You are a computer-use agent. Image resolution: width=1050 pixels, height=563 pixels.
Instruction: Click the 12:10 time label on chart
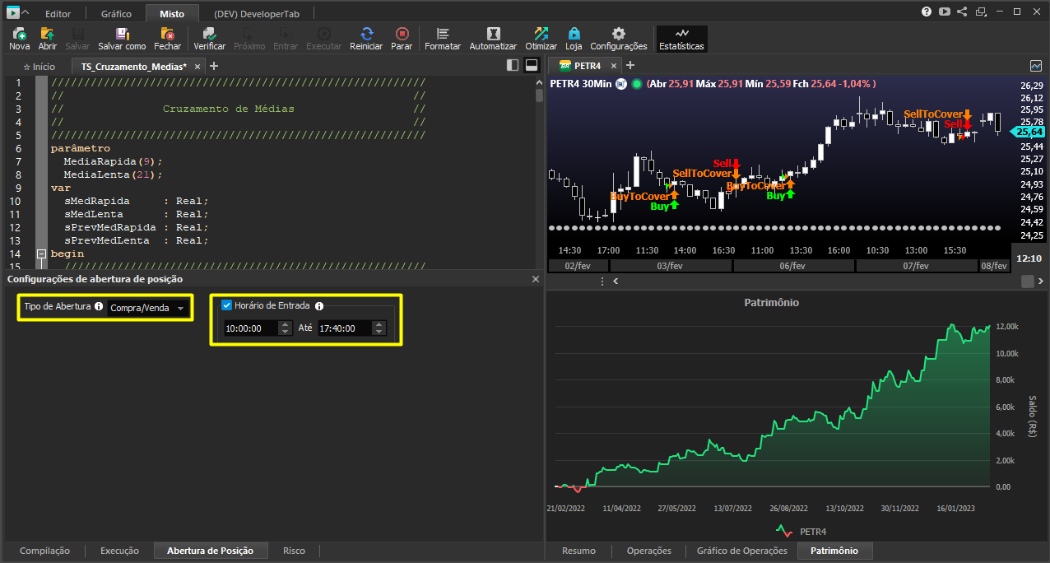point(1029,258)
